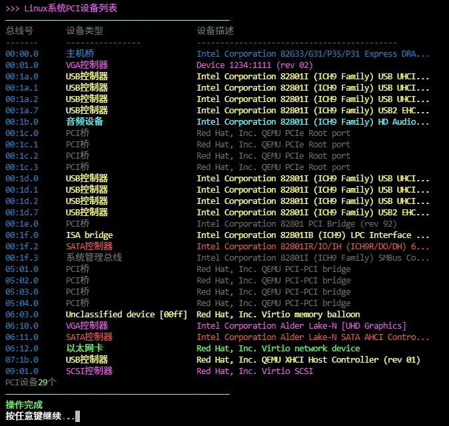Click the PCI设备29个 summary line
This screenshot has height=426, width=449.
pos(31,382)
